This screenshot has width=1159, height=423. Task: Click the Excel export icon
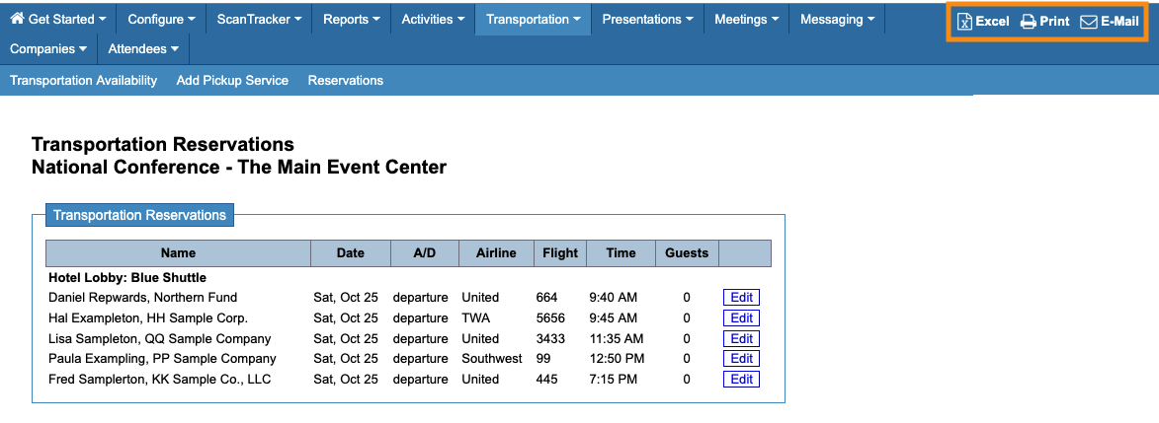(x=965, y=22)
